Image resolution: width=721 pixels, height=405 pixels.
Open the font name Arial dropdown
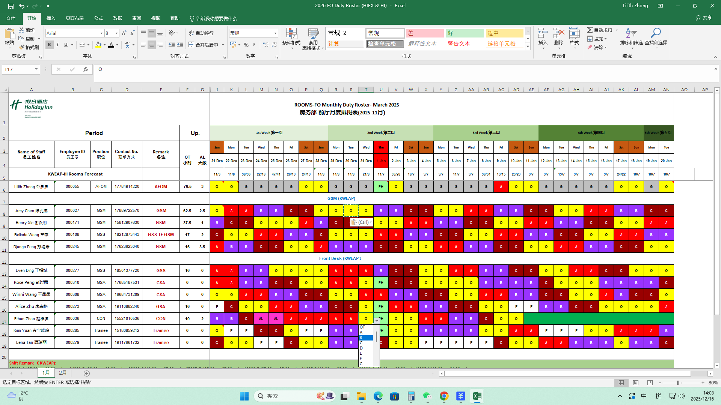pos(101,33)
